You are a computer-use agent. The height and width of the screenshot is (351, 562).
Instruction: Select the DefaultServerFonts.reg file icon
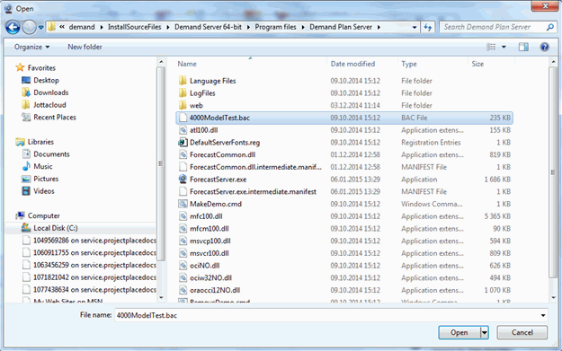click(183, 143)
